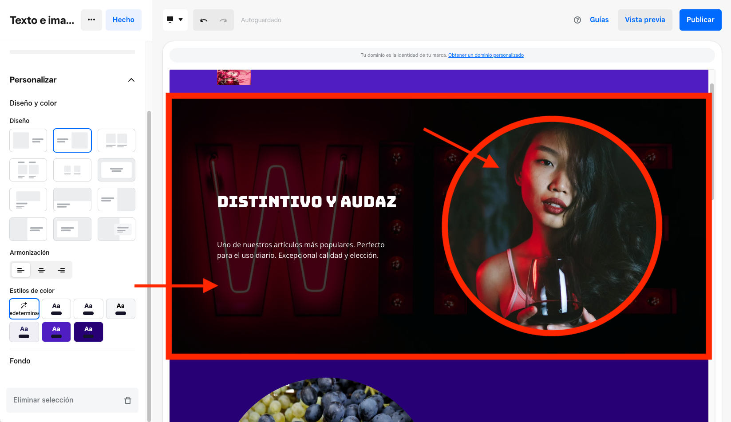Select the default (predeterminado) color style

(x=24, y=309)
